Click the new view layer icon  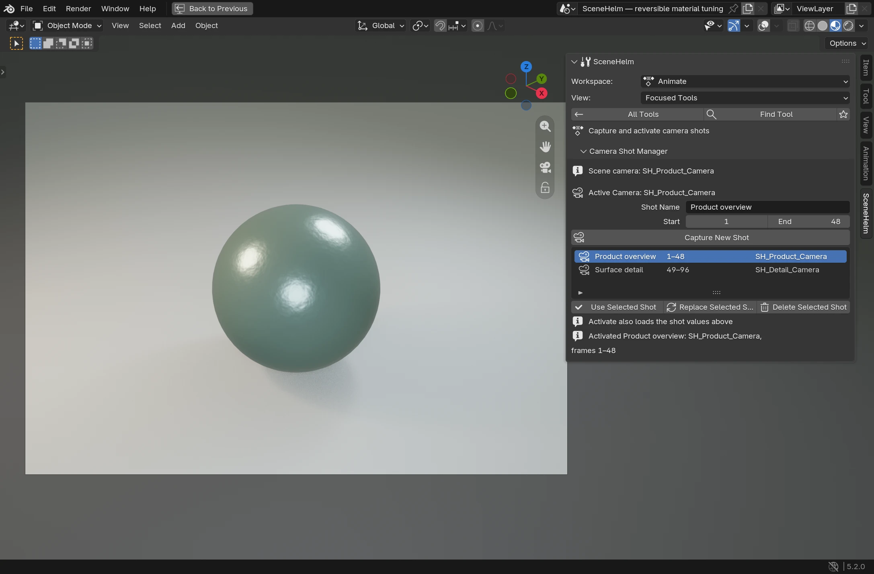[x=851, y=8]
